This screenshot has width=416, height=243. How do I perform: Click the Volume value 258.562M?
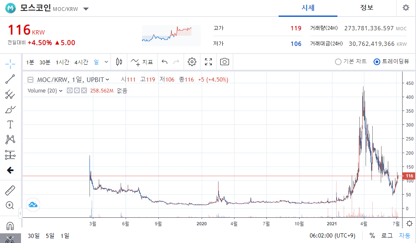click(102, 91)
